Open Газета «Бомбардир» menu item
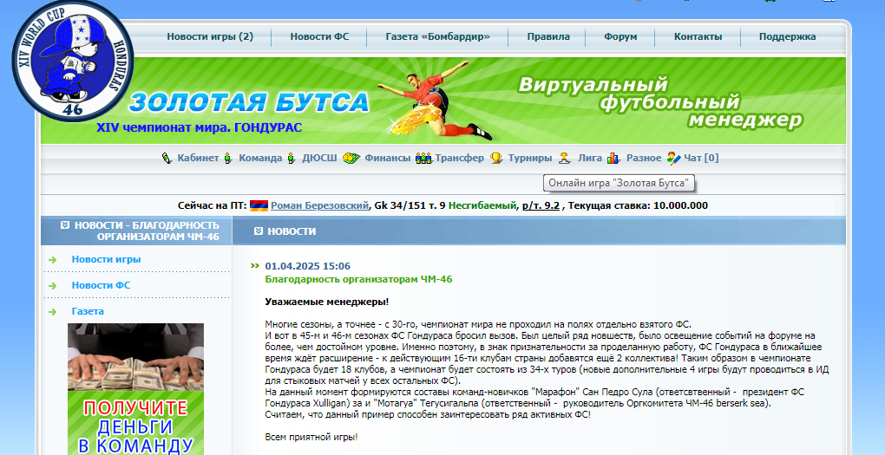The width and height of the screenshot is (885, 455). point(438,36)
